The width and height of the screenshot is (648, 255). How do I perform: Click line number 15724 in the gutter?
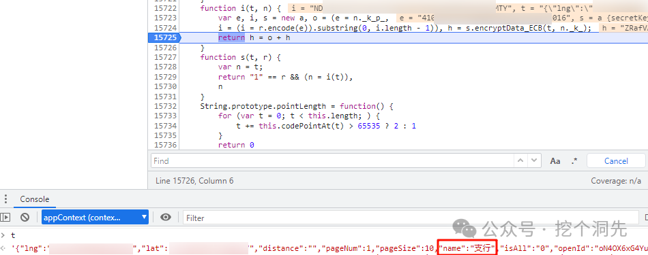click(165, 28)
